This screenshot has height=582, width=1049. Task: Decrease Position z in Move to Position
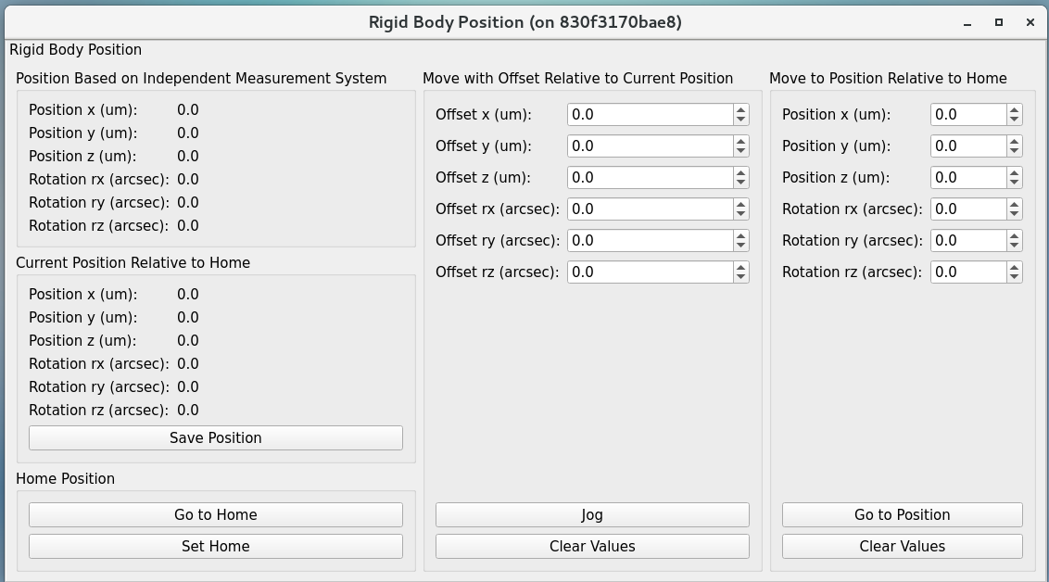coord(1015,183)
